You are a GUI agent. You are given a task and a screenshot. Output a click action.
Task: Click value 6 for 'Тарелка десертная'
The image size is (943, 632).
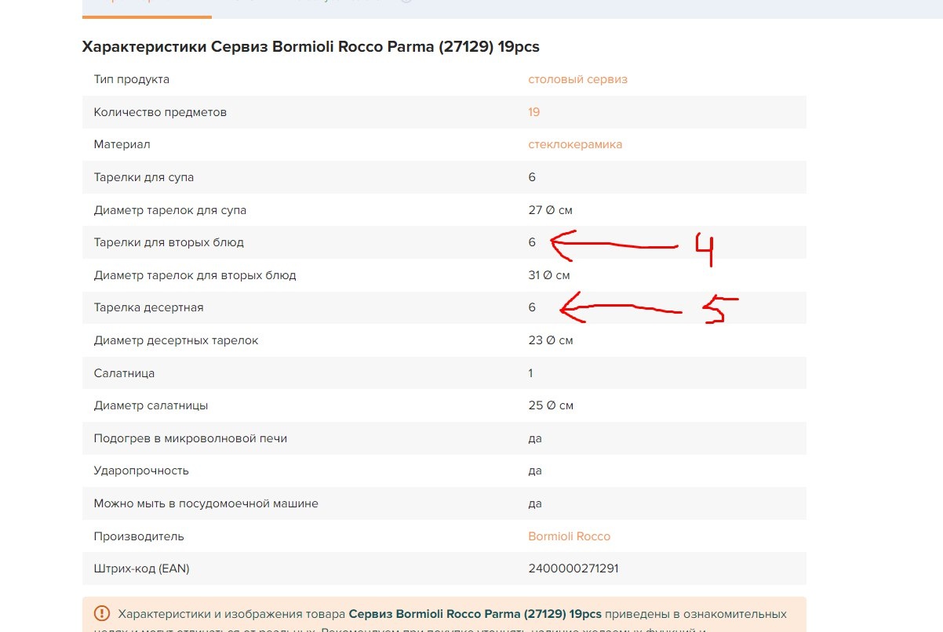[x=532, y=307]
